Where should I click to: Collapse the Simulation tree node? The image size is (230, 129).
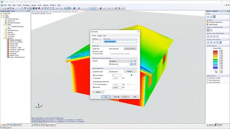[4, 38]
